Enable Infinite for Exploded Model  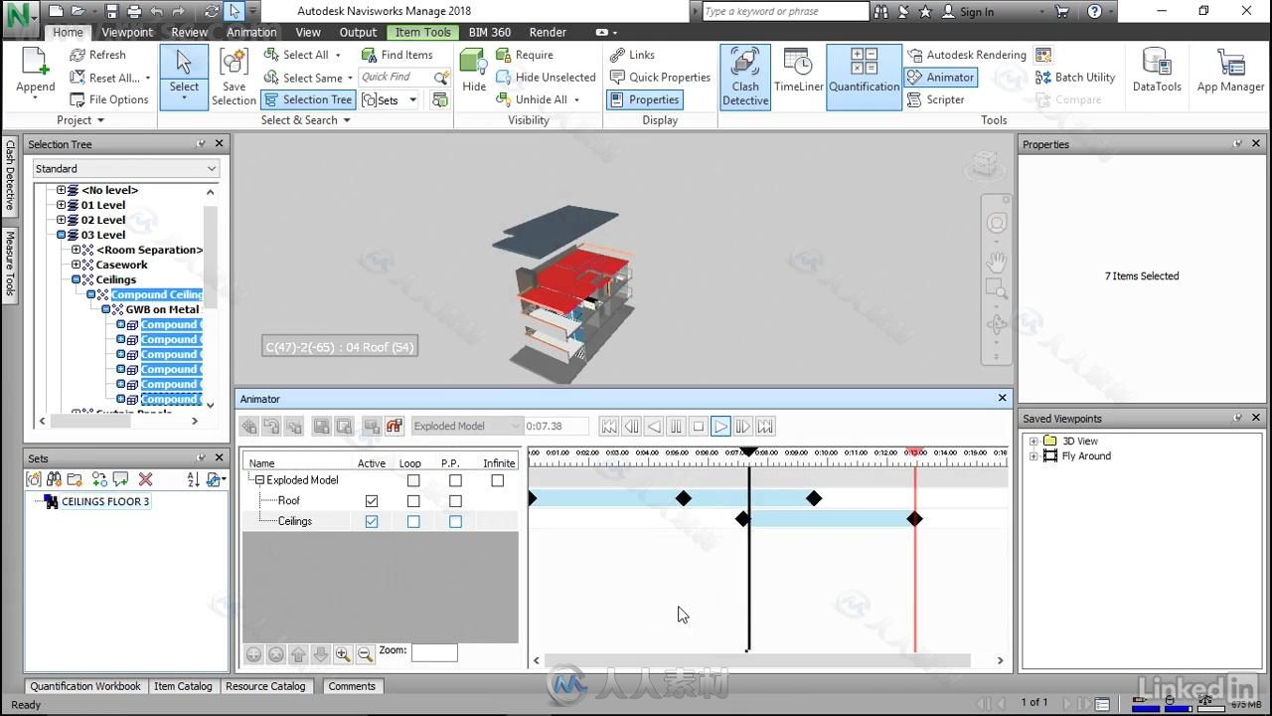(x=498, y=480)
